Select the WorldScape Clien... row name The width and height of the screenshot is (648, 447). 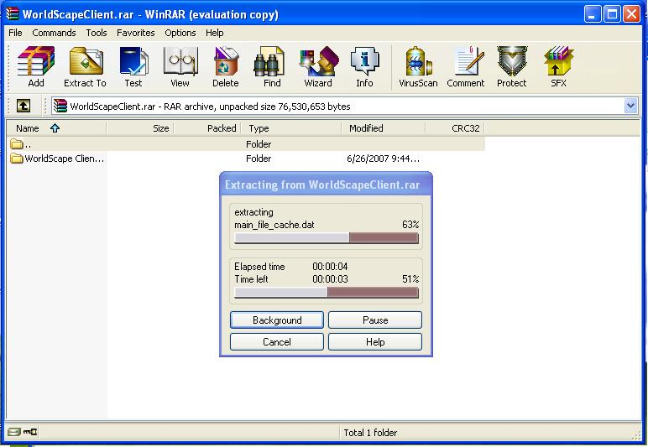(65, 159)
